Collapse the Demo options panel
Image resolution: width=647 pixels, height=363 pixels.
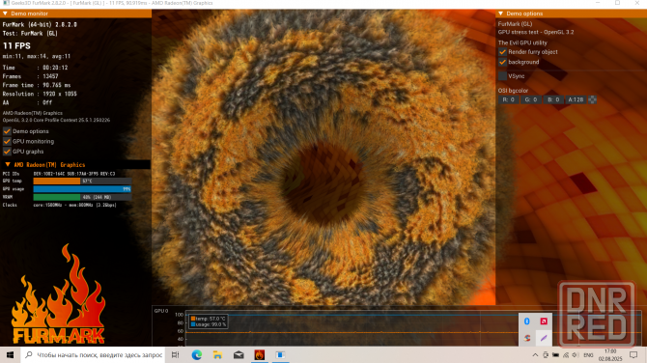(500, 14)
